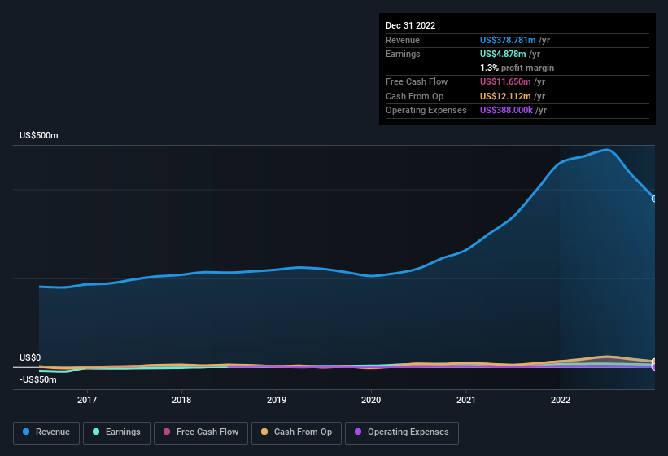The height and width of the screenshot is (456, 668).
Task: Click the Cash From Op orange endpoint marker
Action: click(654, 362)
